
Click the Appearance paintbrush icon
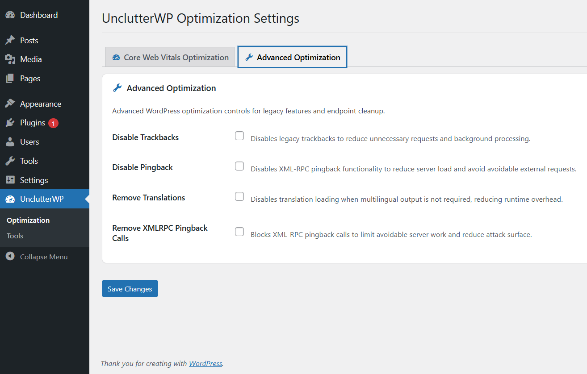pyautogui.click(x=10, y=104)
